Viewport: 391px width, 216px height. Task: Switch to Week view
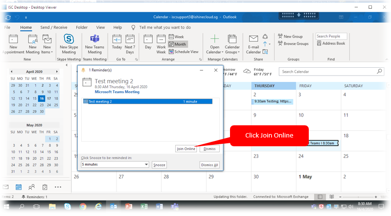click(176, 37)
